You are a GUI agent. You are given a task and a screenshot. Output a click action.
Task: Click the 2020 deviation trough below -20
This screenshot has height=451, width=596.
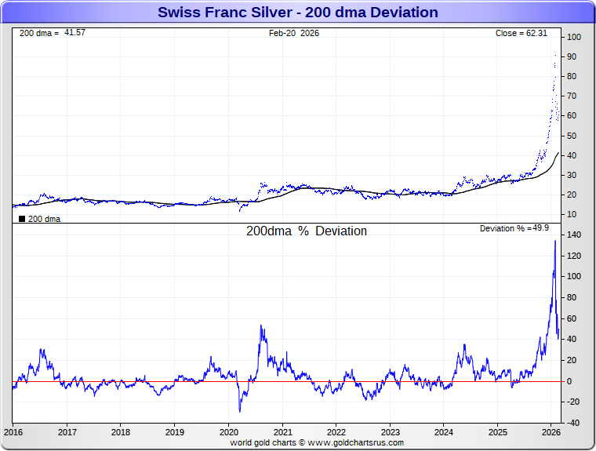pos(240,410)
